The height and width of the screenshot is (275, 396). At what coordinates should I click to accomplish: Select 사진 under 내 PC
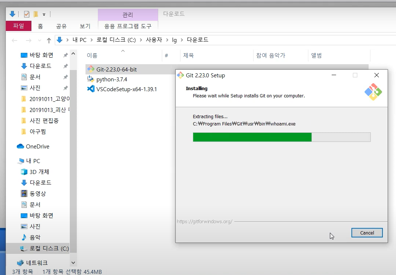(35, 226)
